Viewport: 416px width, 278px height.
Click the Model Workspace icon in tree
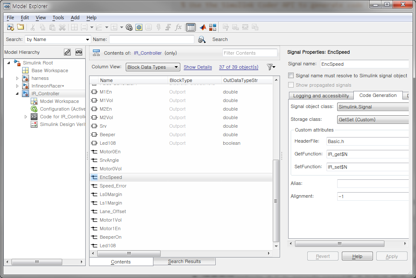click(34, 101)
